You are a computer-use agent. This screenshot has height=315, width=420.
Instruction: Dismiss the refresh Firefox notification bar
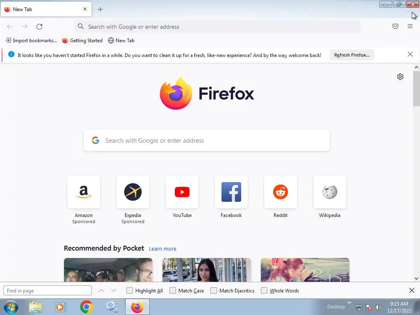pyautogui.click(x=410, y=55)
